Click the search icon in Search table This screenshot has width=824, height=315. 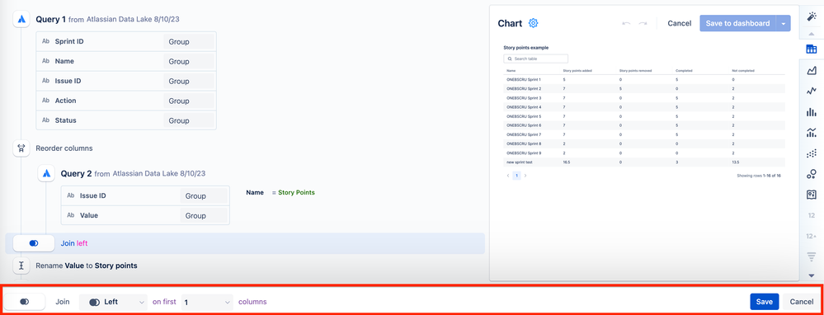[x=510, y=59]
